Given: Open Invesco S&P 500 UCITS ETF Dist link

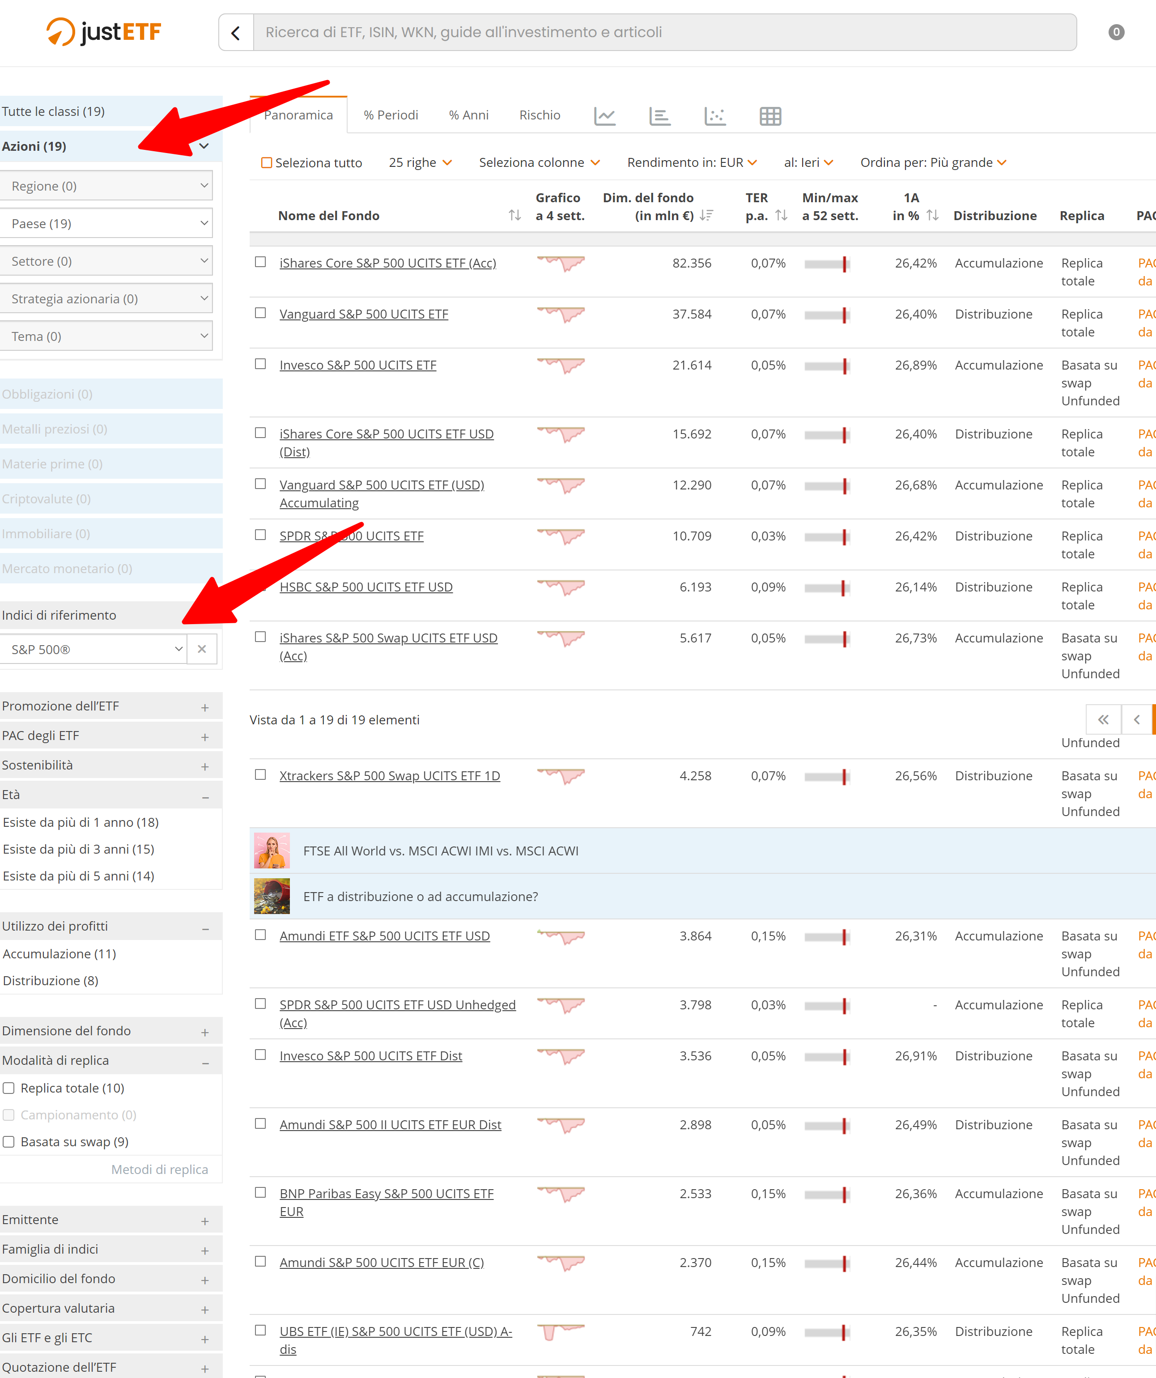Looking at the screenshot, I should coord(371,1056).
